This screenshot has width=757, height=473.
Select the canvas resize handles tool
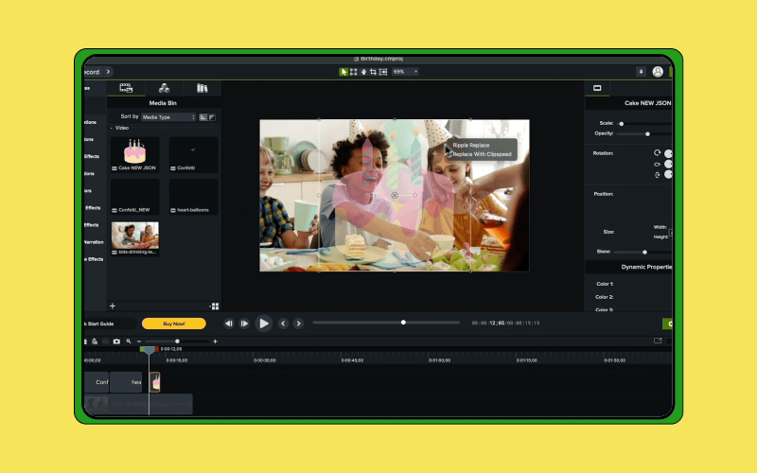[x=354, y=72]
